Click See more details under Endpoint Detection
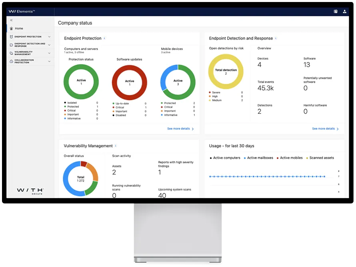The height and width of the screenshot is (267, 356). click(325, 129)
